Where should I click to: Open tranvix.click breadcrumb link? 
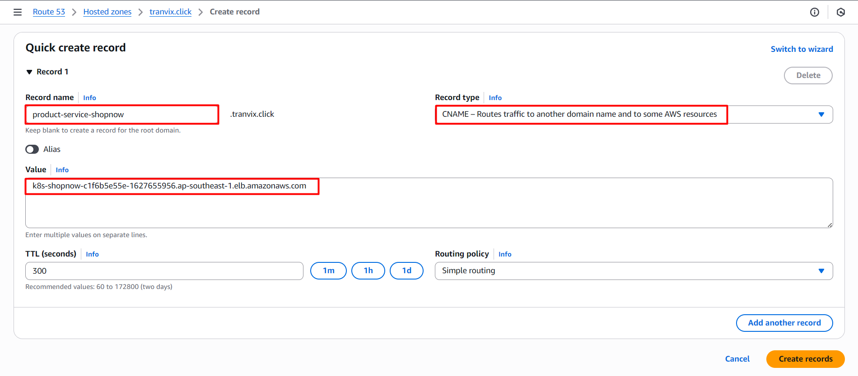(170, 12)
